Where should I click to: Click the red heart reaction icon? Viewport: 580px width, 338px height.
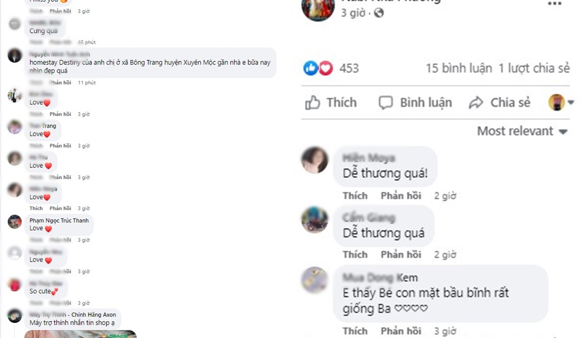tap(325, 68)
